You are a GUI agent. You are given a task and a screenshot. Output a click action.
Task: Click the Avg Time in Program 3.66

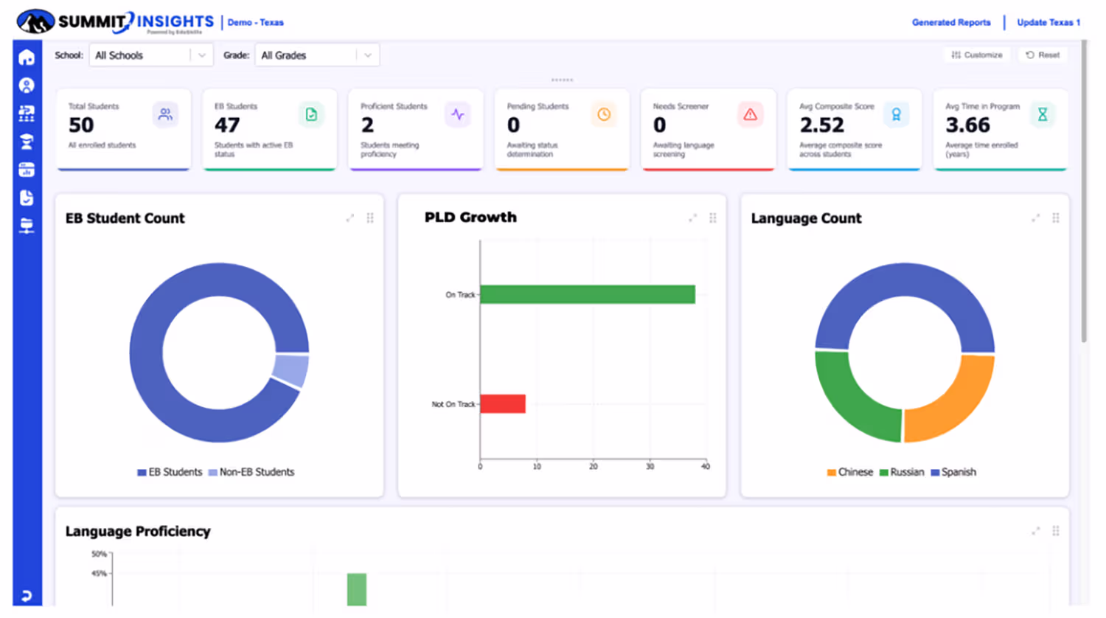coord(967,125)
